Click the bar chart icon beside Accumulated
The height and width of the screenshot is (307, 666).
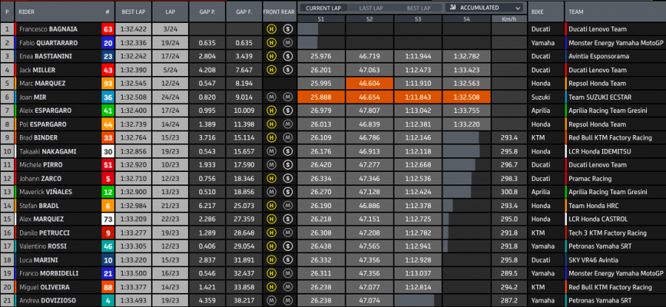pyautogui.click(x=451, y=7)
